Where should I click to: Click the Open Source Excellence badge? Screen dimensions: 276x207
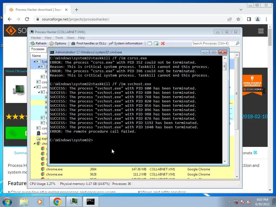(x=252, y=85)
